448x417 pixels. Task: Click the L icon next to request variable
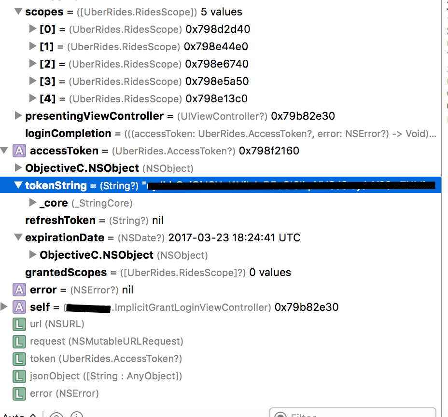pos(20,341)
